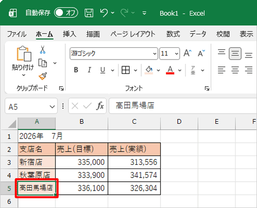Click the Bottom Align icon
257x208 pixels.
pos(249,55)
